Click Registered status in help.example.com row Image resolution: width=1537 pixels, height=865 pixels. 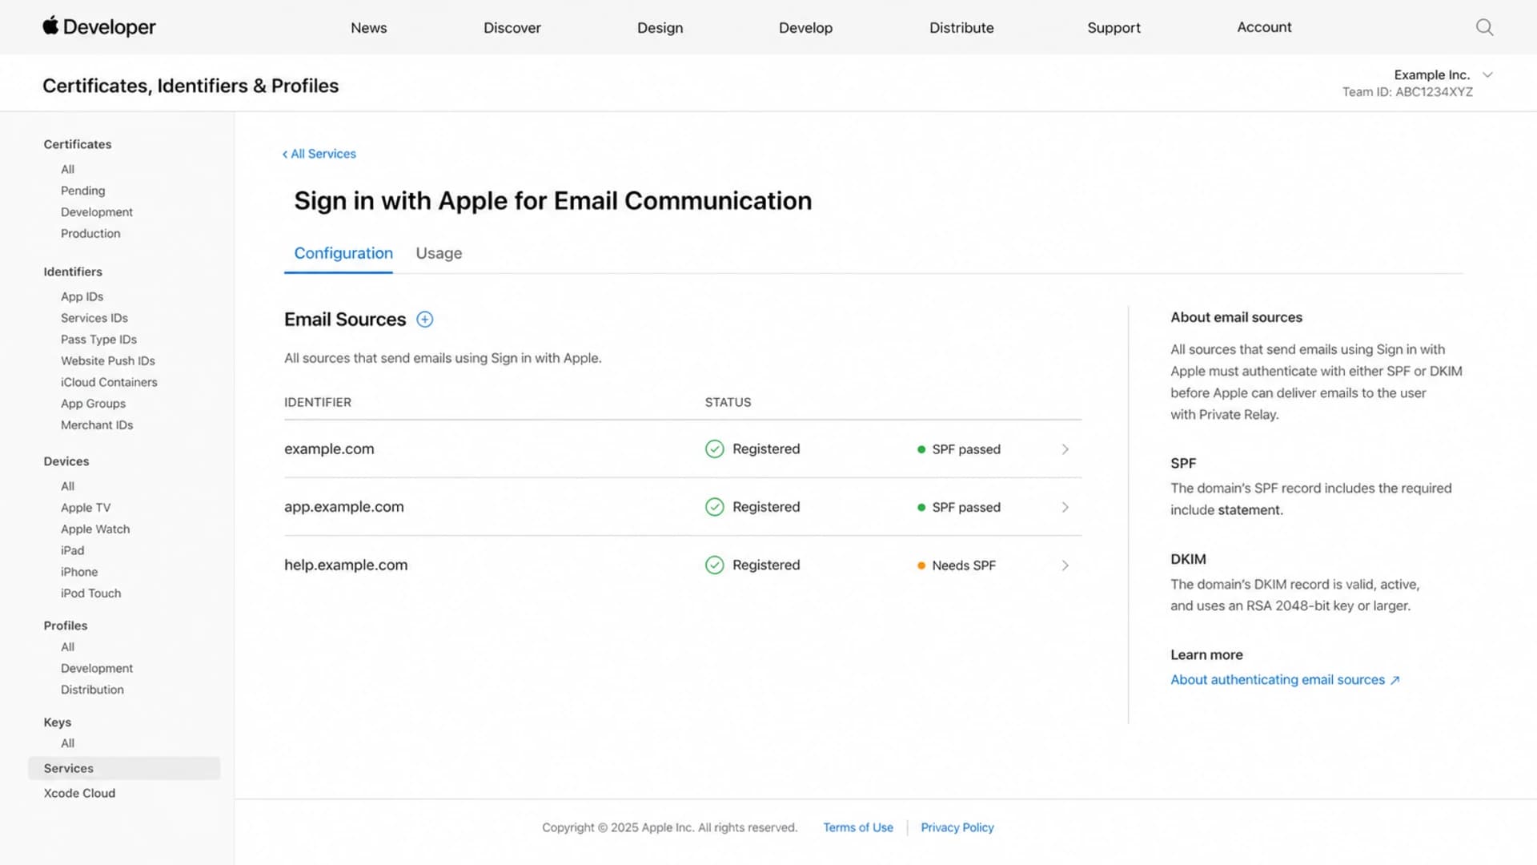(766, 565)
